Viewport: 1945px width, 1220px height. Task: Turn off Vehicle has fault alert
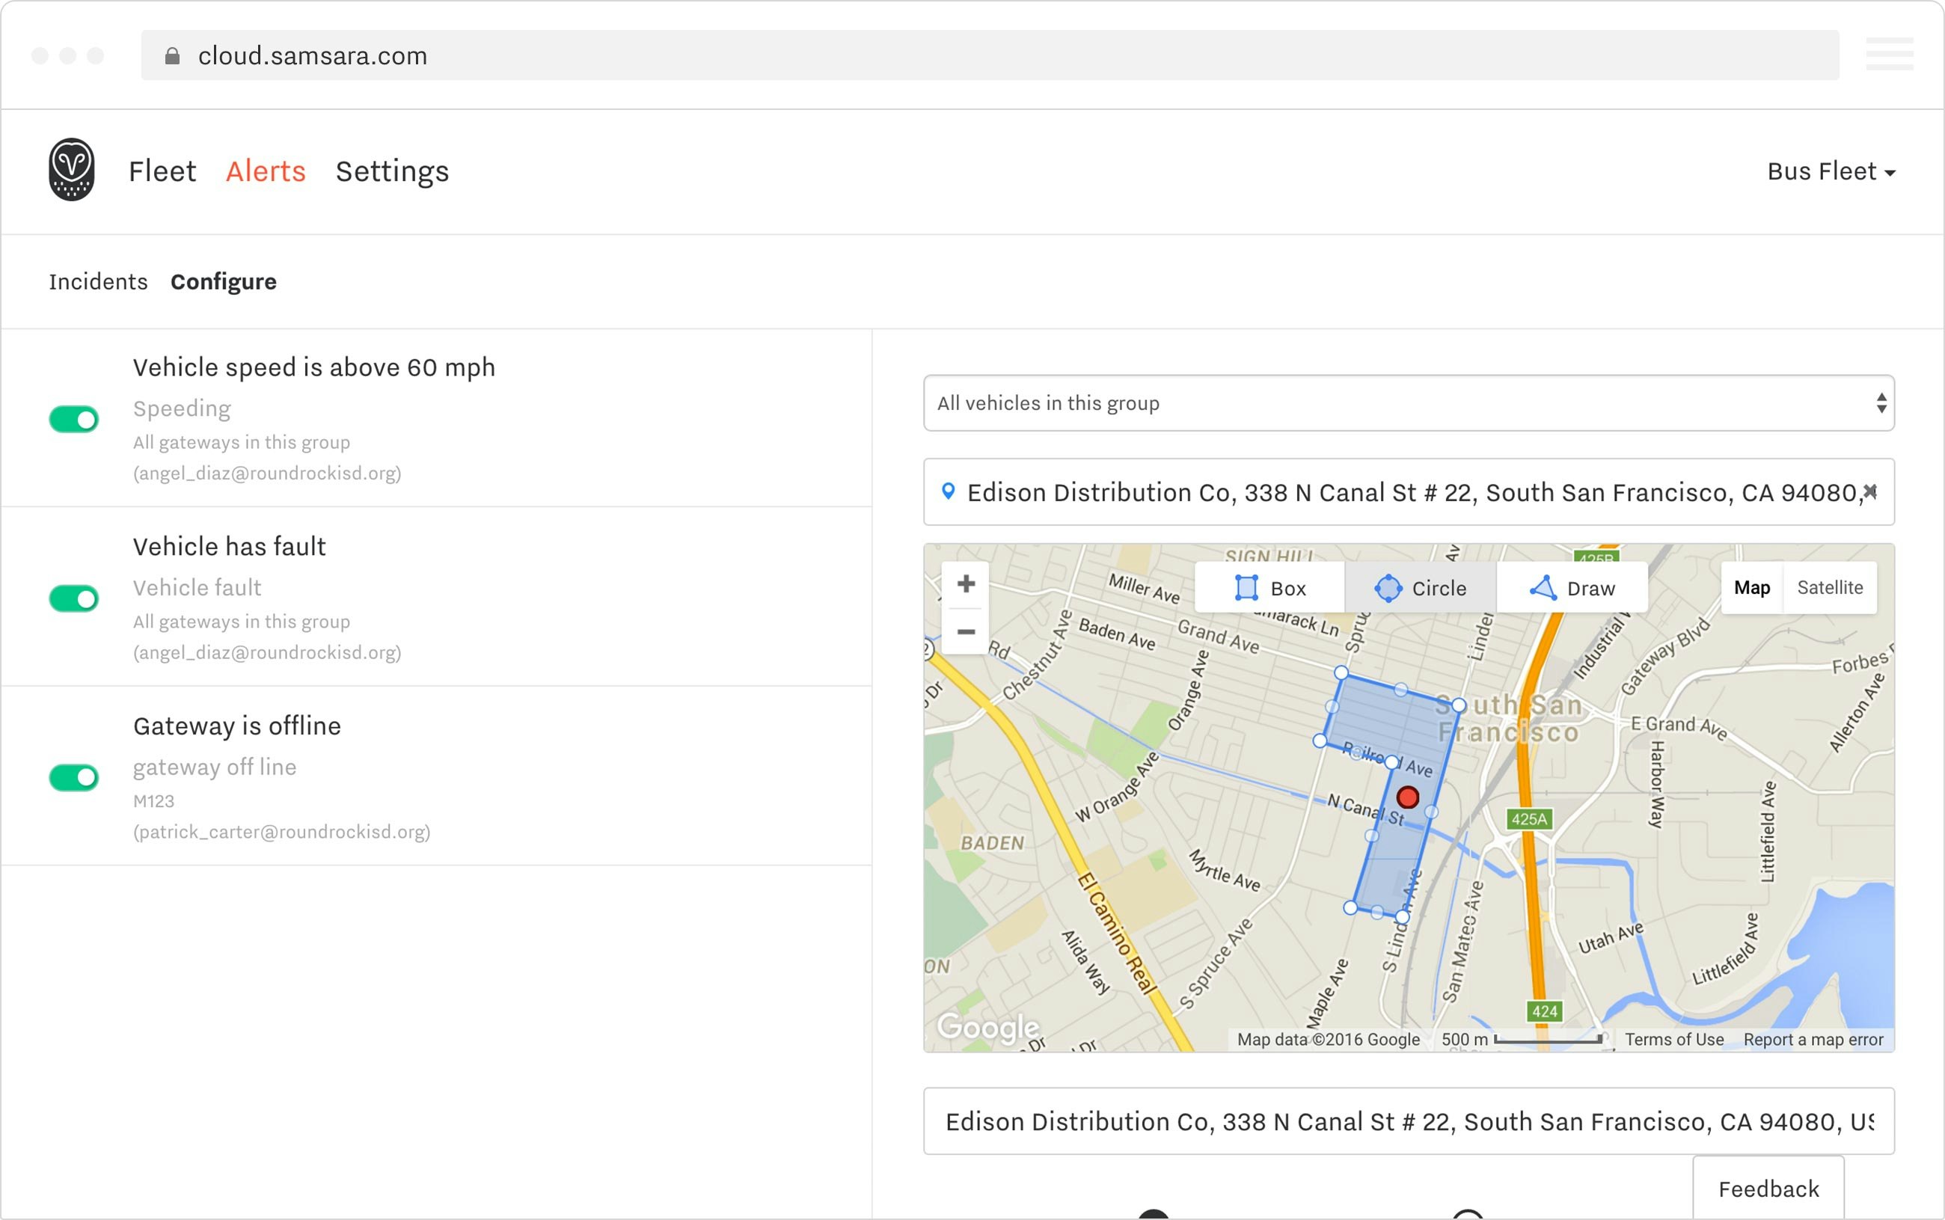[74, 598]
